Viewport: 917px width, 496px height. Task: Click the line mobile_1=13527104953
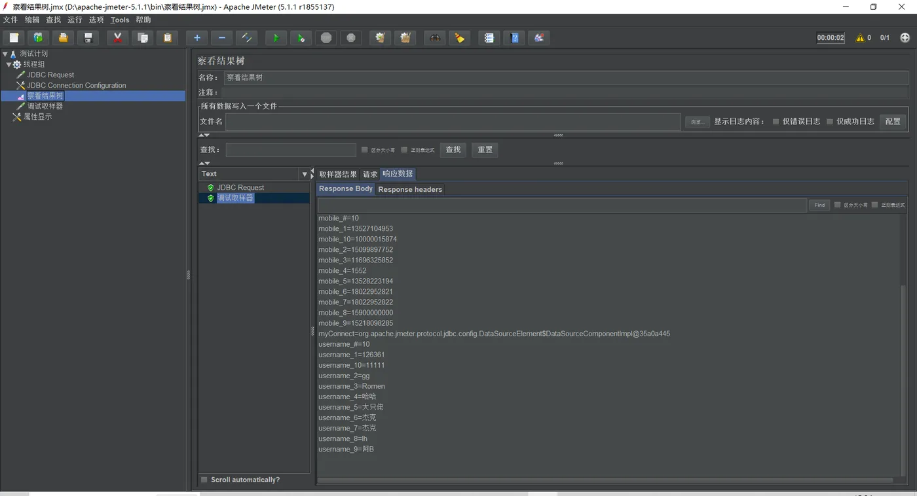356,229
